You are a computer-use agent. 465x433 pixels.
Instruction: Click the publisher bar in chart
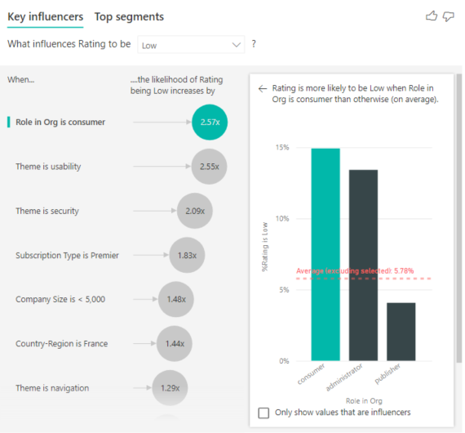click(x=401, y=332)
